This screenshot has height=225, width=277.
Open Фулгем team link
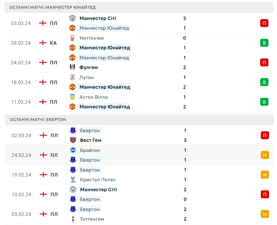coord(89,67)
